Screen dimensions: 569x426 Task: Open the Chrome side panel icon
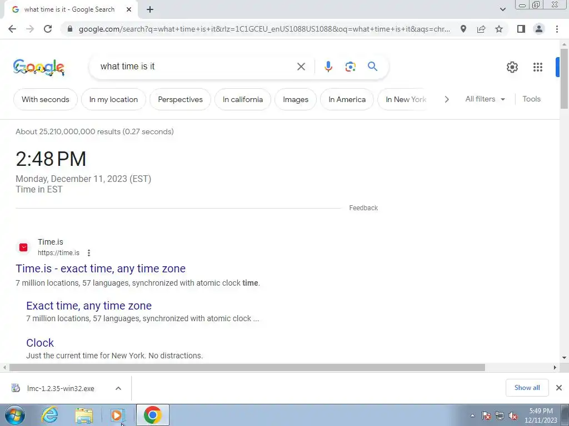[x=521, y=29]
